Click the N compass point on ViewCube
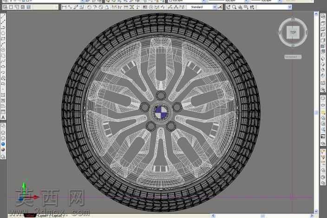Screen dimensions: 327x218 tap(293, 19)
